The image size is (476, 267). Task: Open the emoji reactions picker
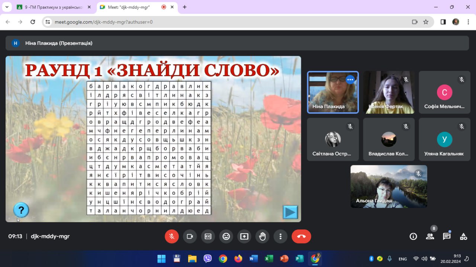click(226, 236)
